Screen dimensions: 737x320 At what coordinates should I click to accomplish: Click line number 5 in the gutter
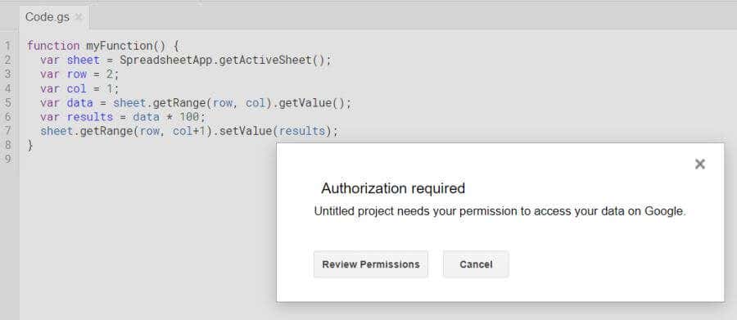click(x=7, y=103)
